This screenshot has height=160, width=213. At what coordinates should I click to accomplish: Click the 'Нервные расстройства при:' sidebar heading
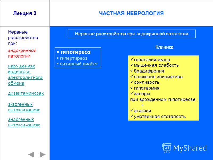coord(23,38)
